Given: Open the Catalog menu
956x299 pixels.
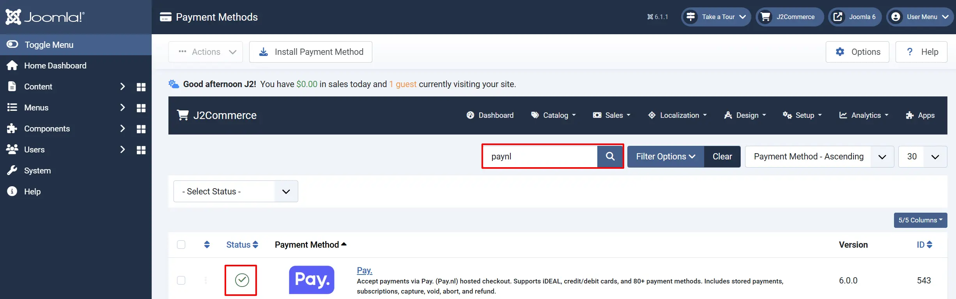Looking at the screenshot, I should click(x=553, y=115).
